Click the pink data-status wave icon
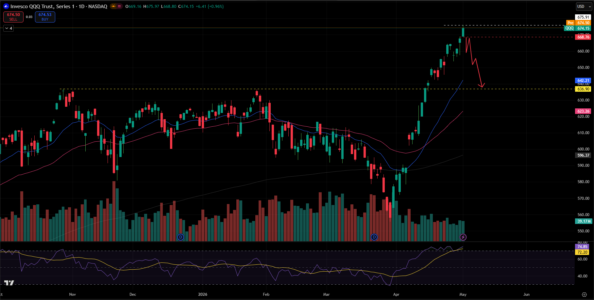 (x=119, y=6)
